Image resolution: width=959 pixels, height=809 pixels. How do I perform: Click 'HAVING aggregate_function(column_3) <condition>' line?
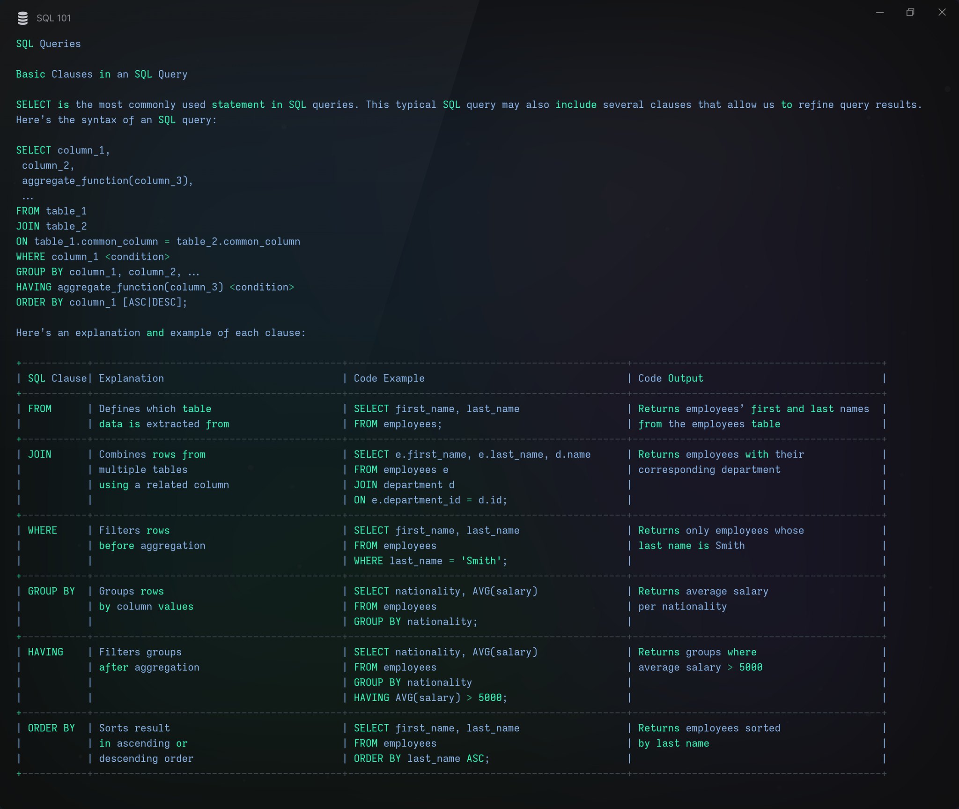pos(155,287)
